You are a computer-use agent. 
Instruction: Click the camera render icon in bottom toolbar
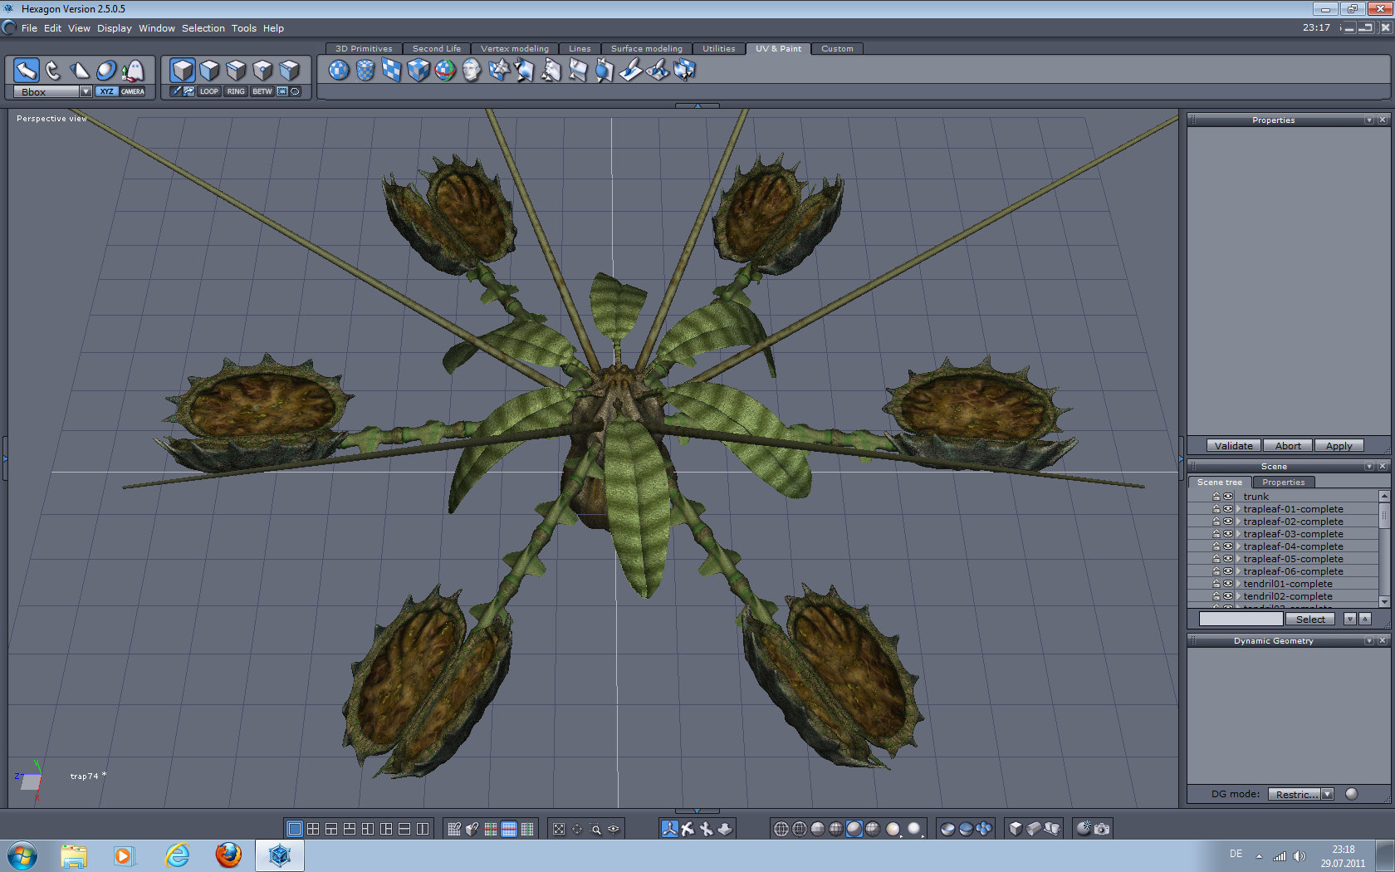pyautogui.click(x=1102, y=829)
